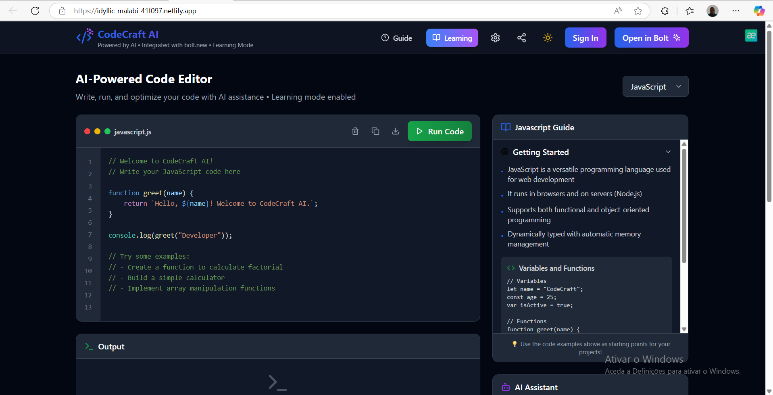Image resolution: width=773 pixels, height=395 pixels.
Task: Click the green traffic-light dot on the editor
Action: [x=108, y=131]
